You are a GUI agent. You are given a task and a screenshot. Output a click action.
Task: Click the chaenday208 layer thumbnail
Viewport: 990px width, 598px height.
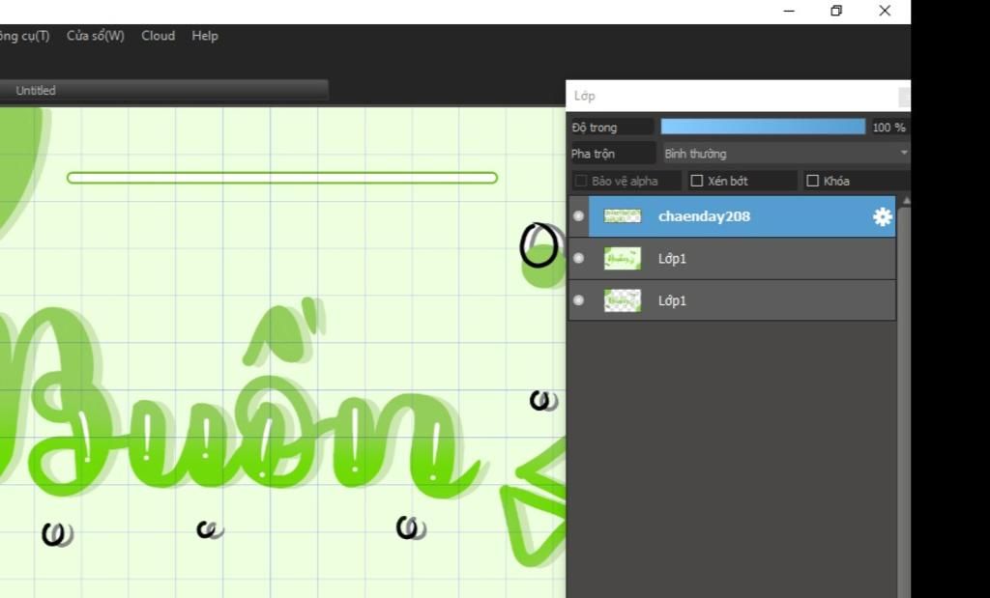point(622,216)
